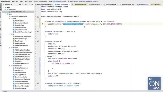This screenshot has width=163, height=92.
Task: Switch to ContentProvider.java editor tab
Action: [80, 5]
